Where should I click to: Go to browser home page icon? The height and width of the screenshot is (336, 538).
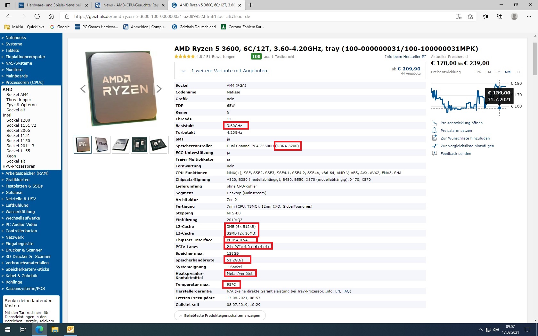[x=51, y=16]
